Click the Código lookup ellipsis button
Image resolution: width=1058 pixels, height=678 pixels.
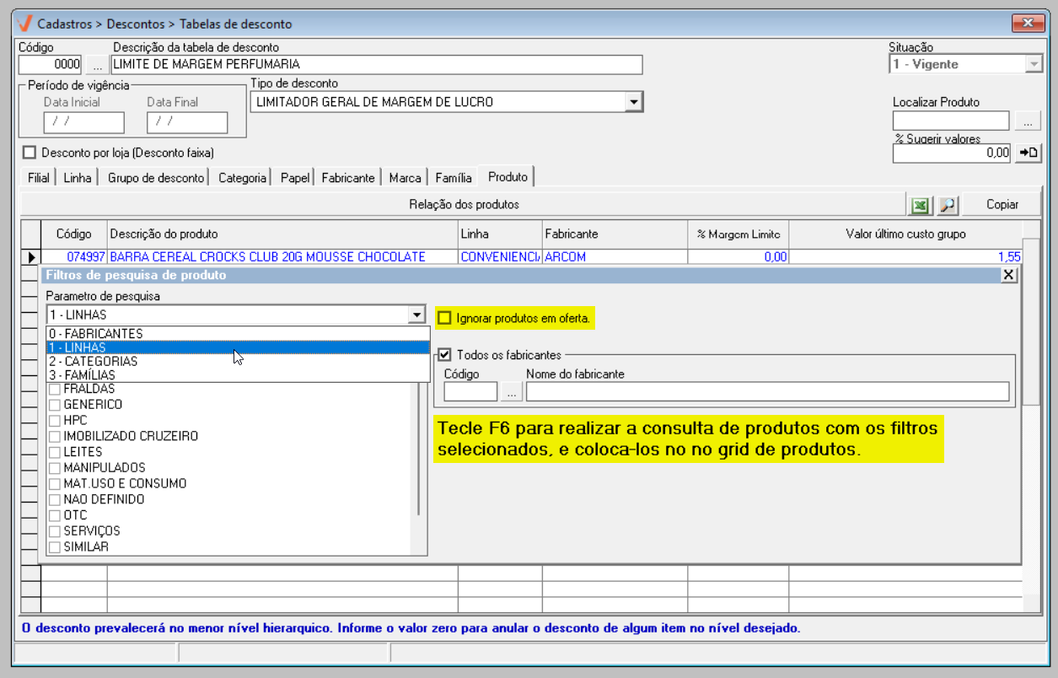click(96, 65)
